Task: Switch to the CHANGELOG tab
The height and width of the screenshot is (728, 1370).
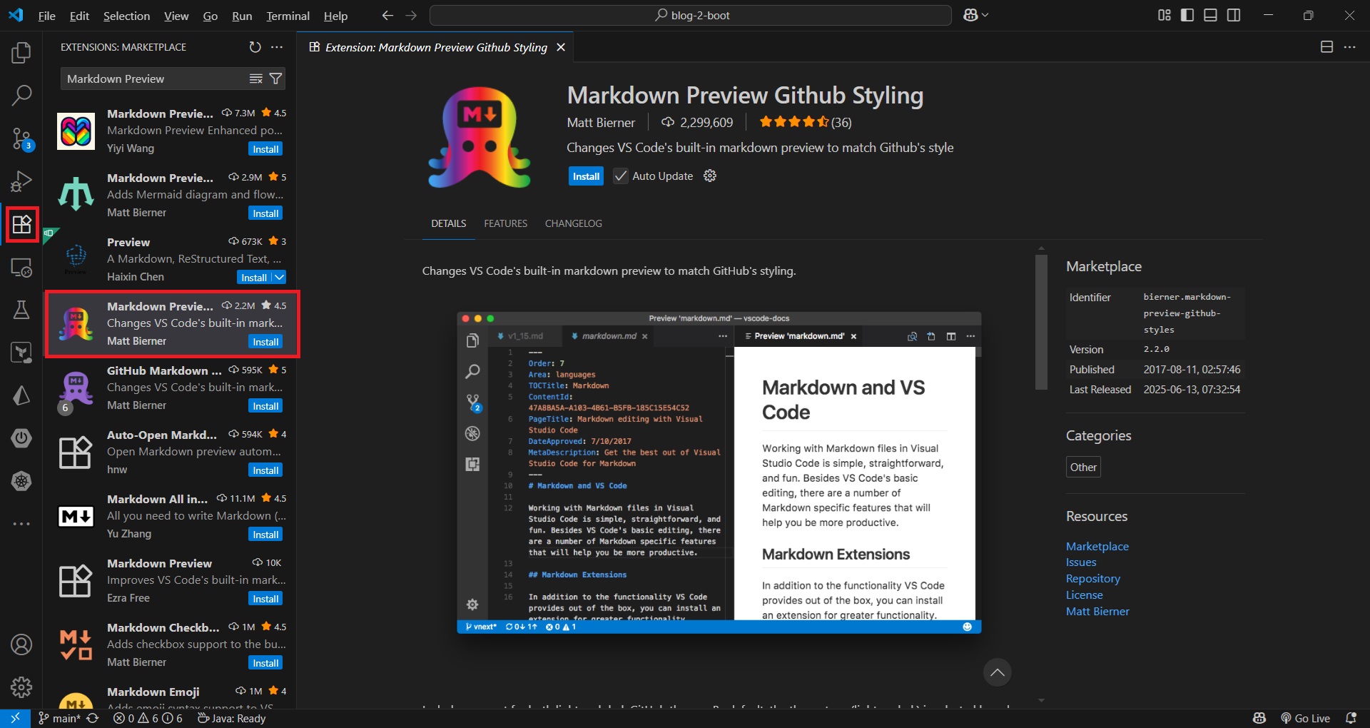Action: 573,223
